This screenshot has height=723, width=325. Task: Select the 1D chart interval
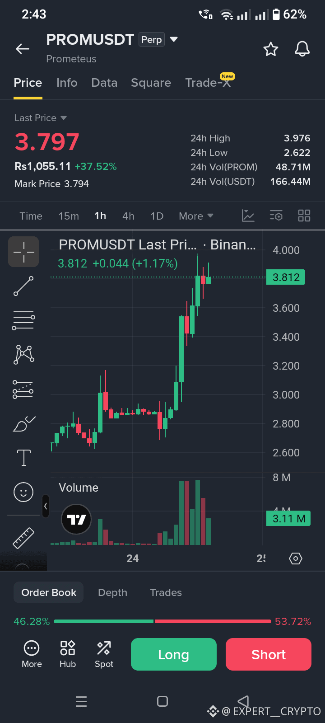157,216
